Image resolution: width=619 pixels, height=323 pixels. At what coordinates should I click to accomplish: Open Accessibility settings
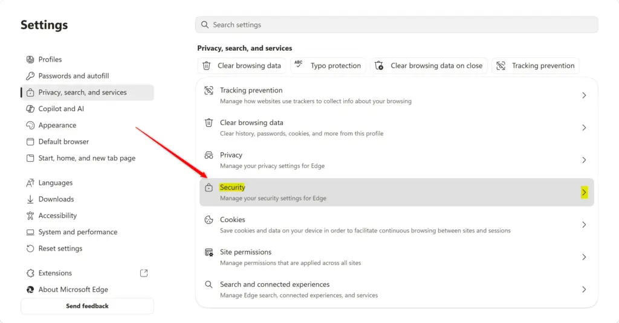click(x=87, y=216)
